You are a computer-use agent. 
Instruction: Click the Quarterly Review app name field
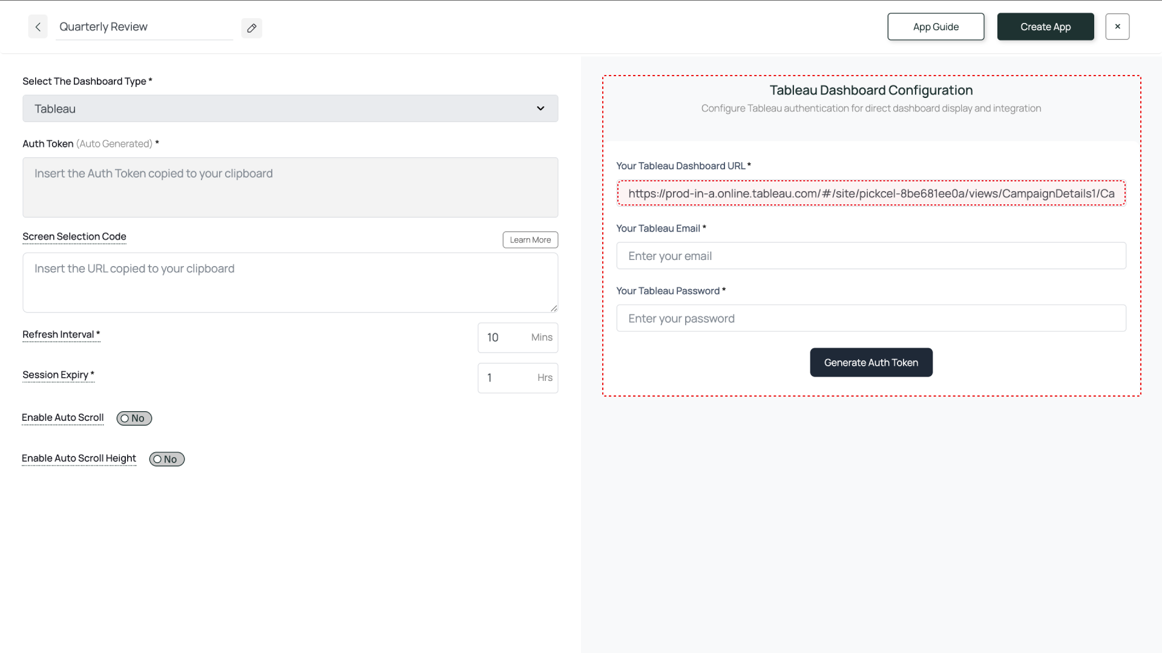pos(144,27)
